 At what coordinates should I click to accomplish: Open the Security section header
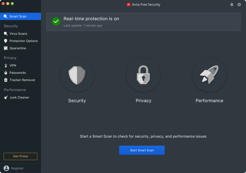[x=11, y=26]
